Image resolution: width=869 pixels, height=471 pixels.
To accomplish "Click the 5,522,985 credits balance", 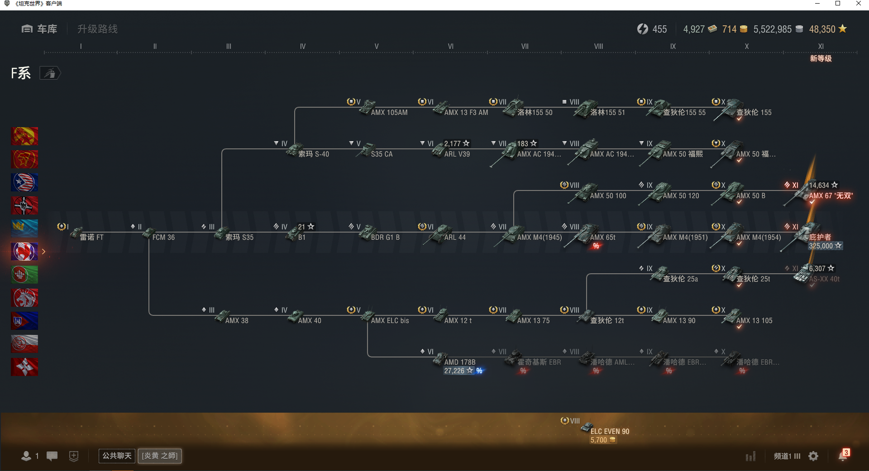I will pos(778,29).
